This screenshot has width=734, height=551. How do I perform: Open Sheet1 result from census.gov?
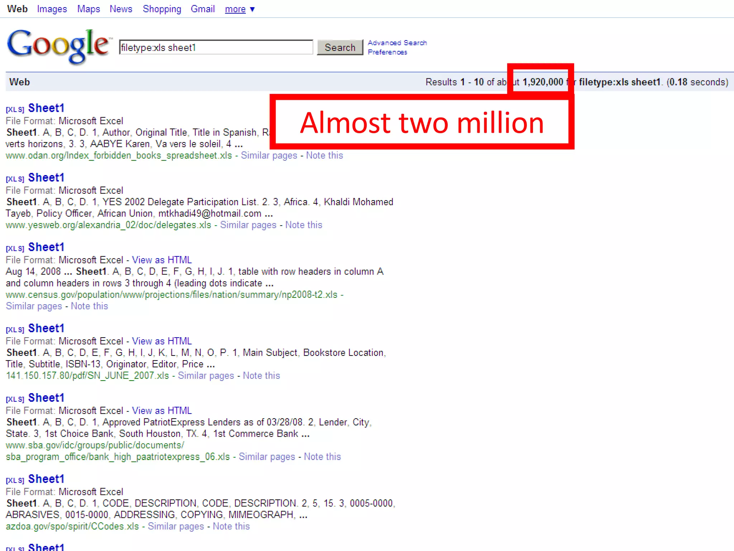pyautogui.click(x=46, y=247)
